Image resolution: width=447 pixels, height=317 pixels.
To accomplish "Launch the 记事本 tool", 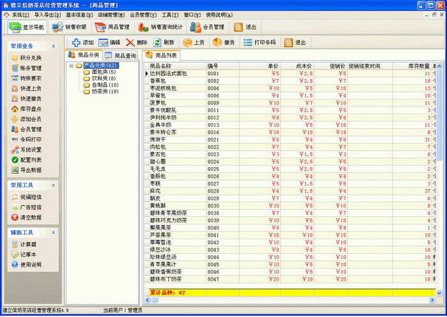I will coord(24,254).
